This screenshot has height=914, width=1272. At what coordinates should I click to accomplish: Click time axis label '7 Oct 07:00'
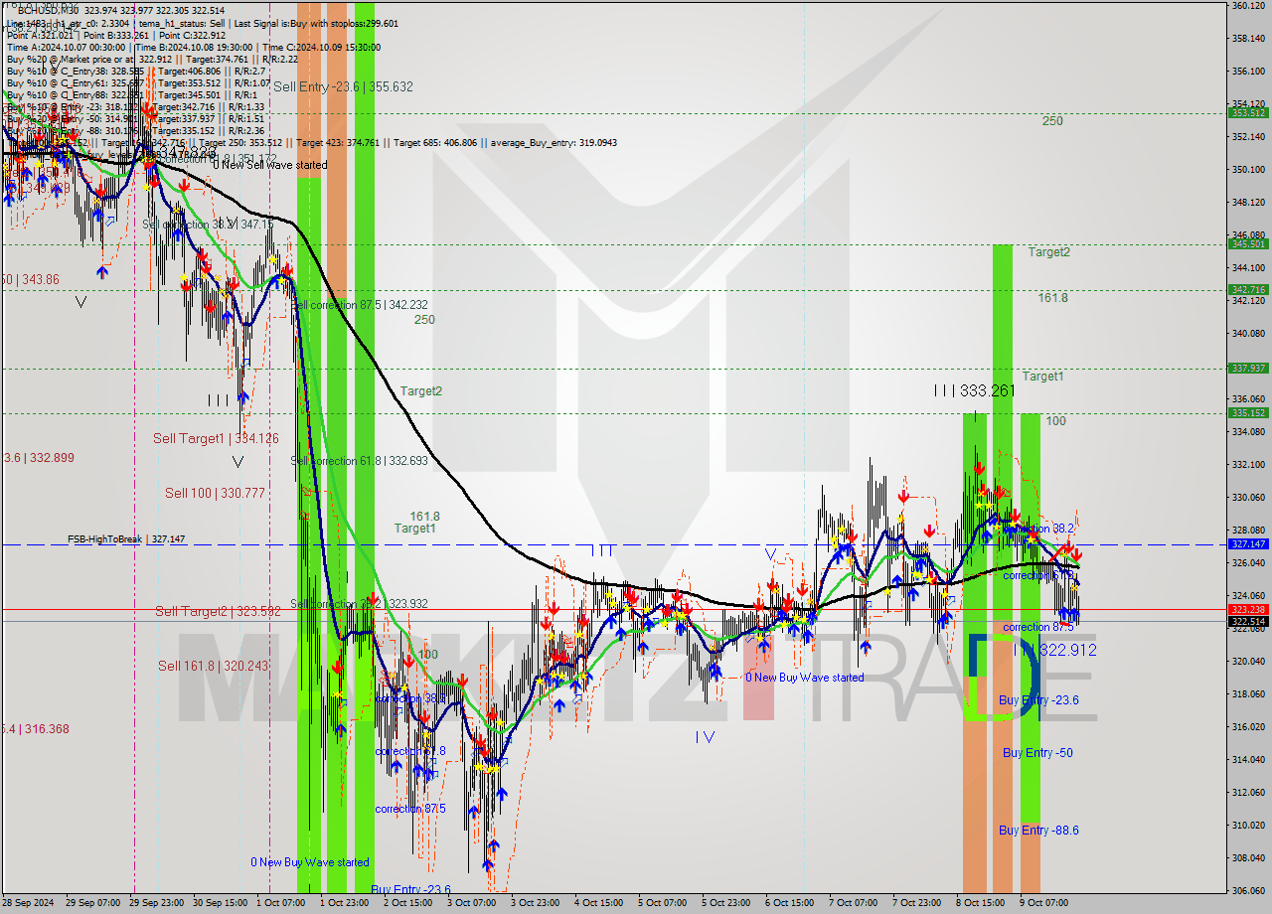(x=855, y=903)
